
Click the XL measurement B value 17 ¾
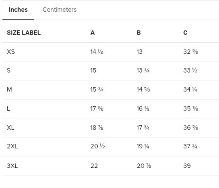tap(143, 127)
